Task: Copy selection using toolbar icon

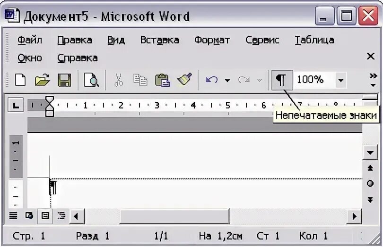Action: (140, 80)
